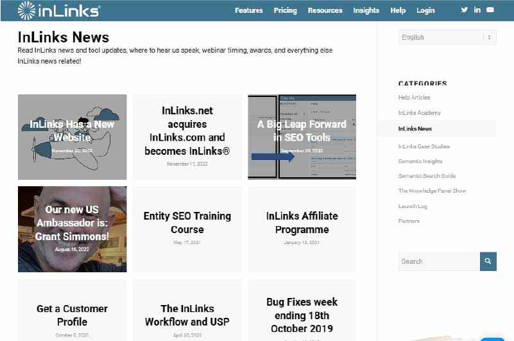The width and height of the screenshot is (514, 341).
Task: Click into the Search input field
Action: (440, 261)
